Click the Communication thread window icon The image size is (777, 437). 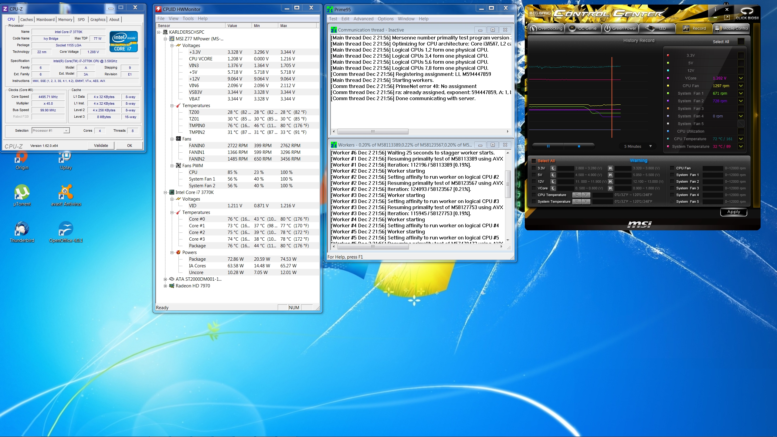click(334, 30)
